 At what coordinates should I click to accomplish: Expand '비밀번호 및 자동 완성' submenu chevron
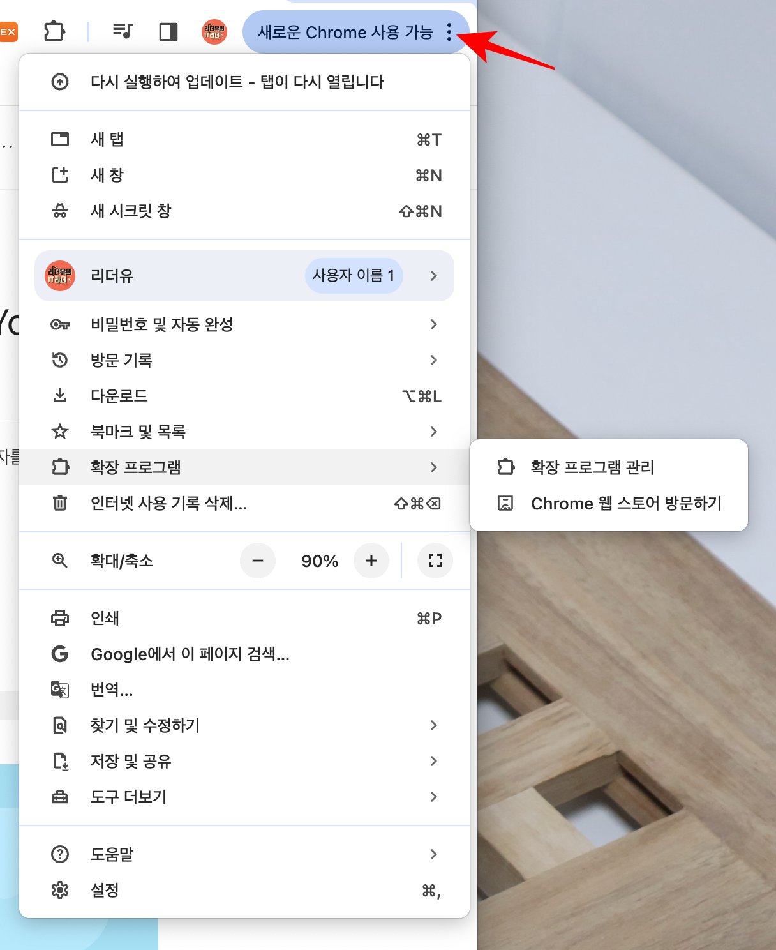pyautogui.click(x=434, y=324)
